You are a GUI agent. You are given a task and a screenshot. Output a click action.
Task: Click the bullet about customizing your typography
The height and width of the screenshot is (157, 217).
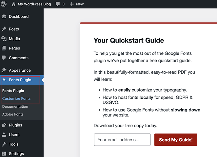tap(145, 90)
